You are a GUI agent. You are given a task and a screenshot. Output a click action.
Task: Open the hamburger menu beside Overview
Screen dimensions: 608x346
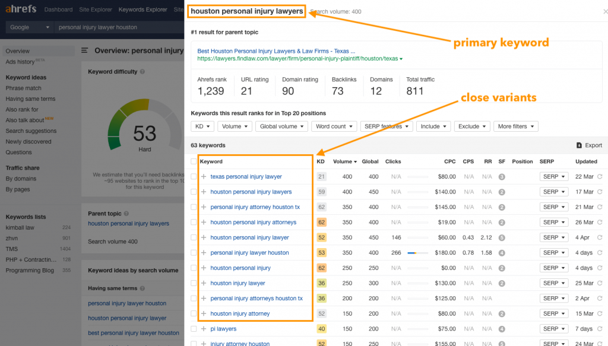tap(84, 50)
